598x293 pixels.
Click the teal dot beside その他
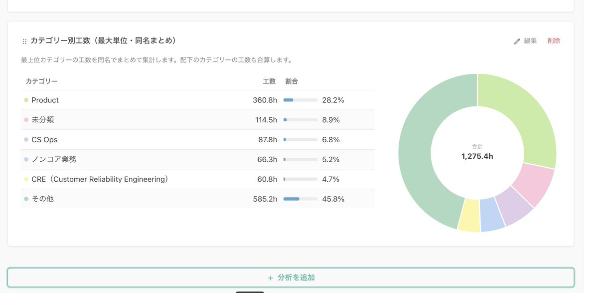click(x=26, y=199)
